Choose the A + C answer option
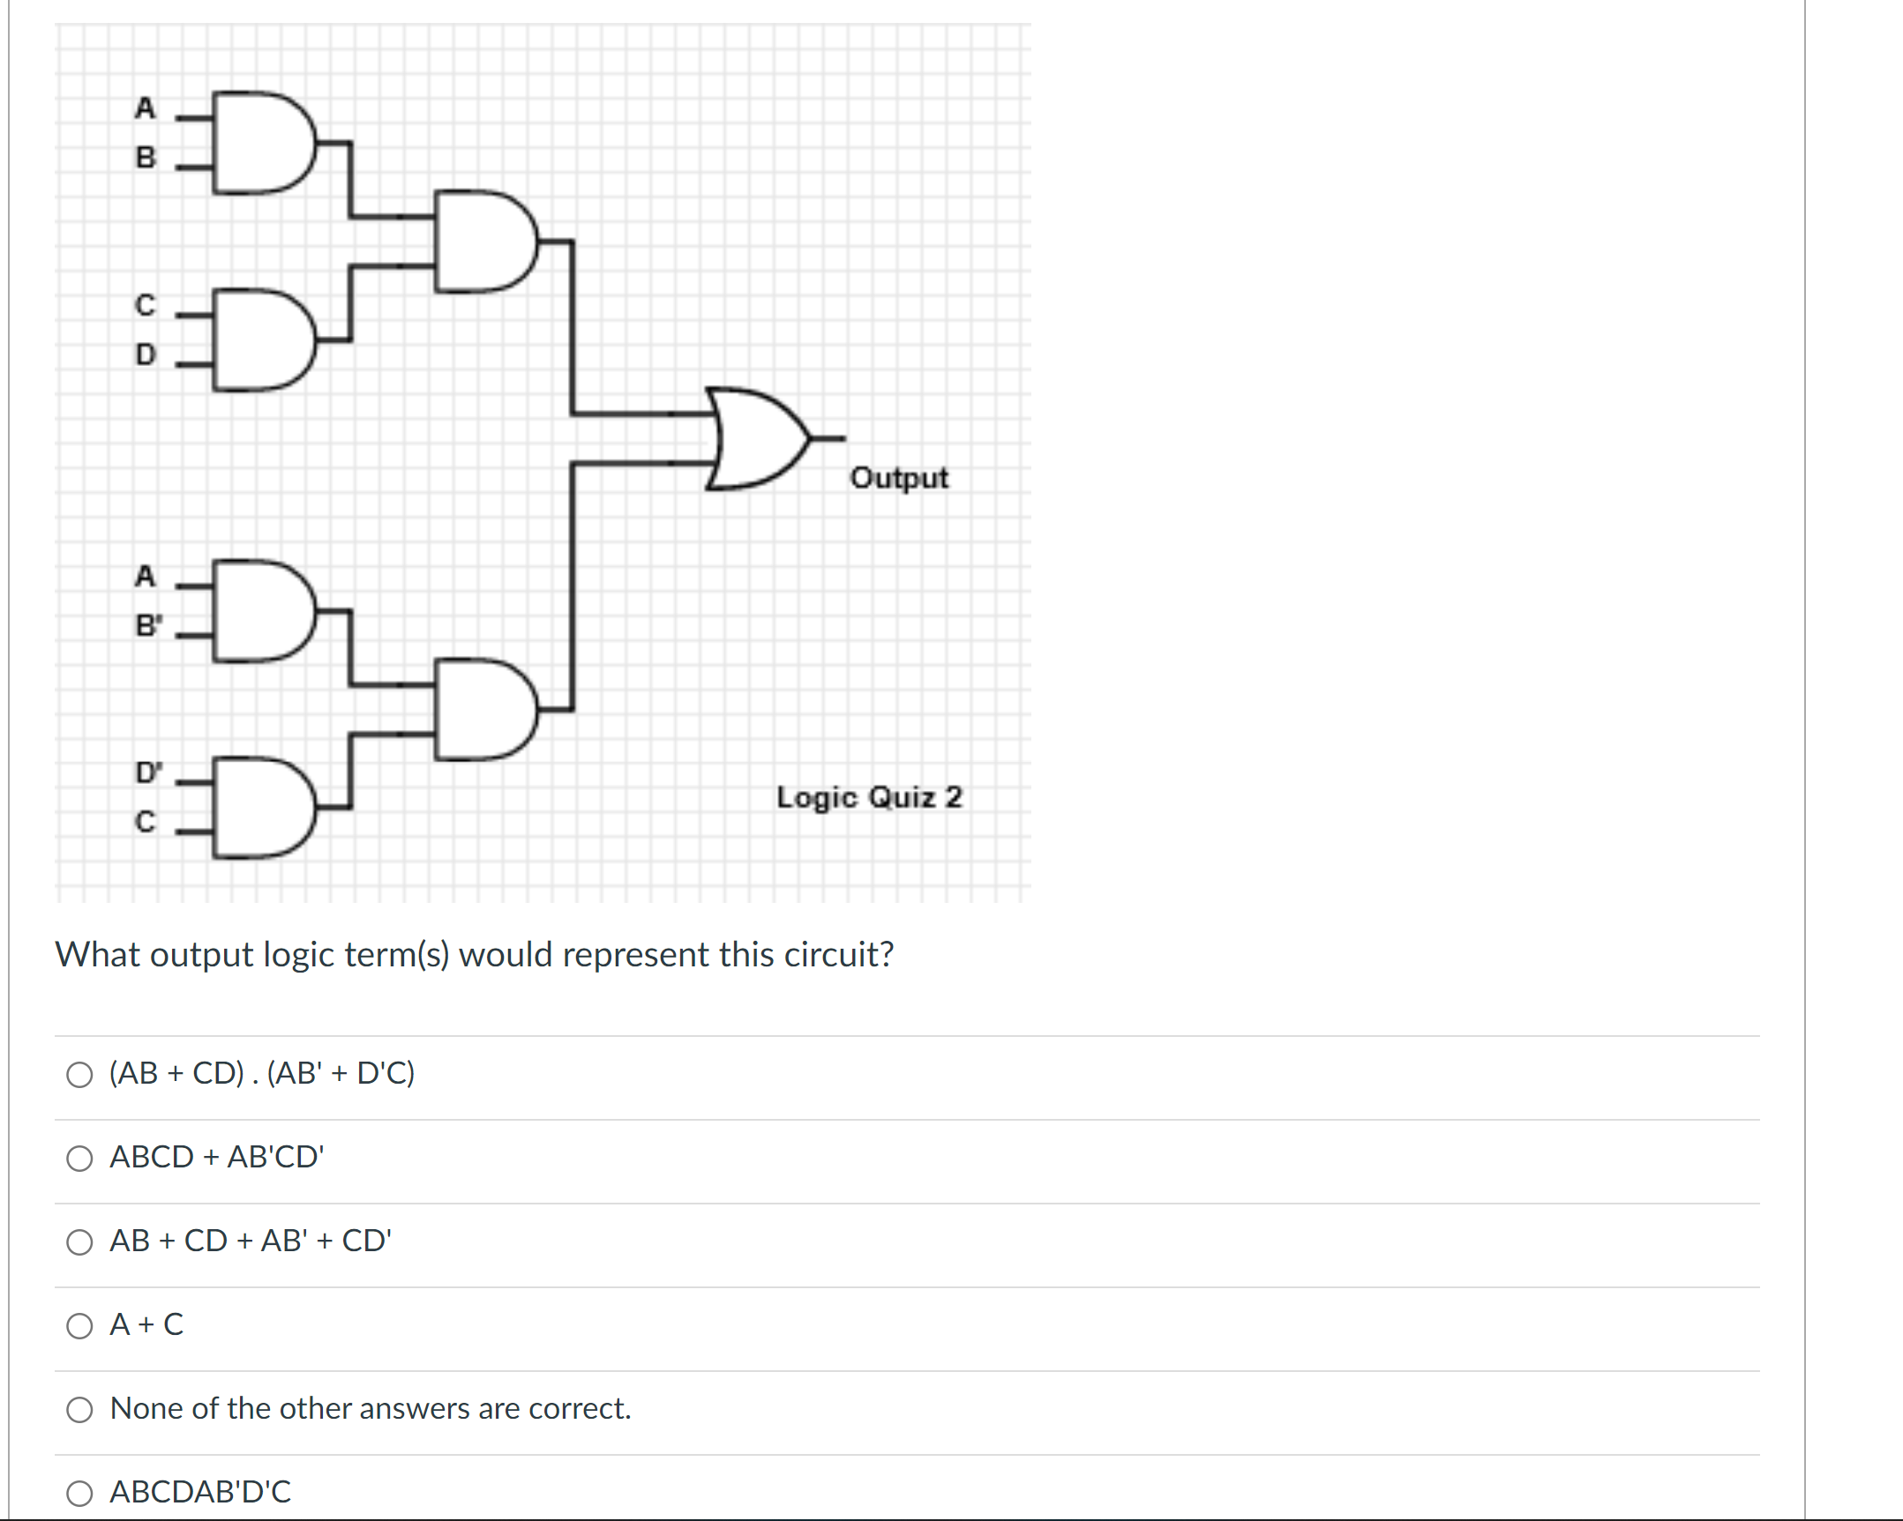This screenshot has height=1521, width=1903. 80,1325
